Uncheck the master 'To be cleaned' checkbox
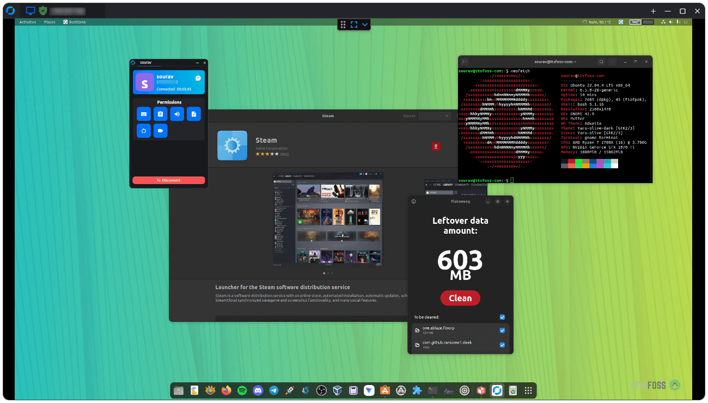This screenshot has height=403, width=708. (x=502, y=317)
